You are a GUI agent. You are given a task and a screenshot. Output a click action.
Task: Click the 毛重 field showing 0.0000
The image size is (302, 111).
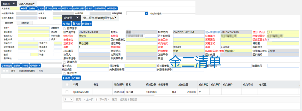(x=189, y=47)
